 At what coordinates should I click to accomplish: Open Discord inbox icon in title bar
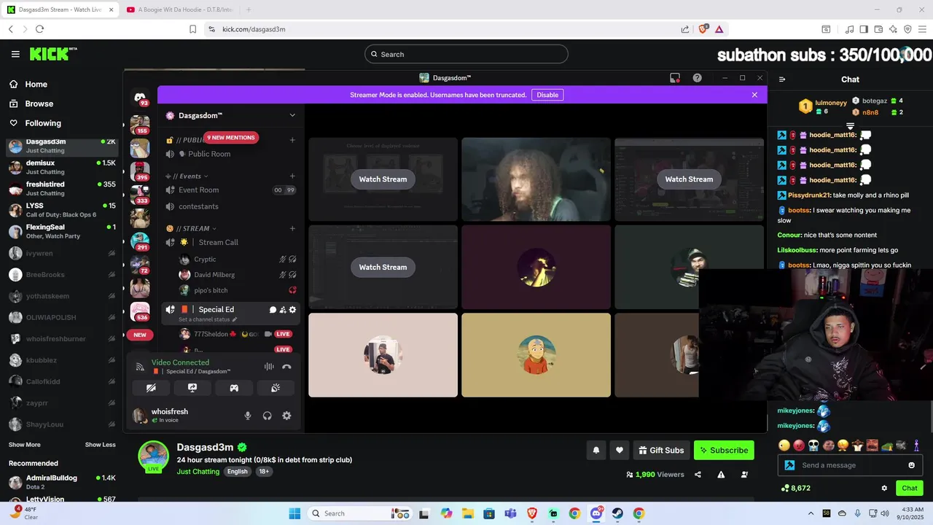pos(675,78)
